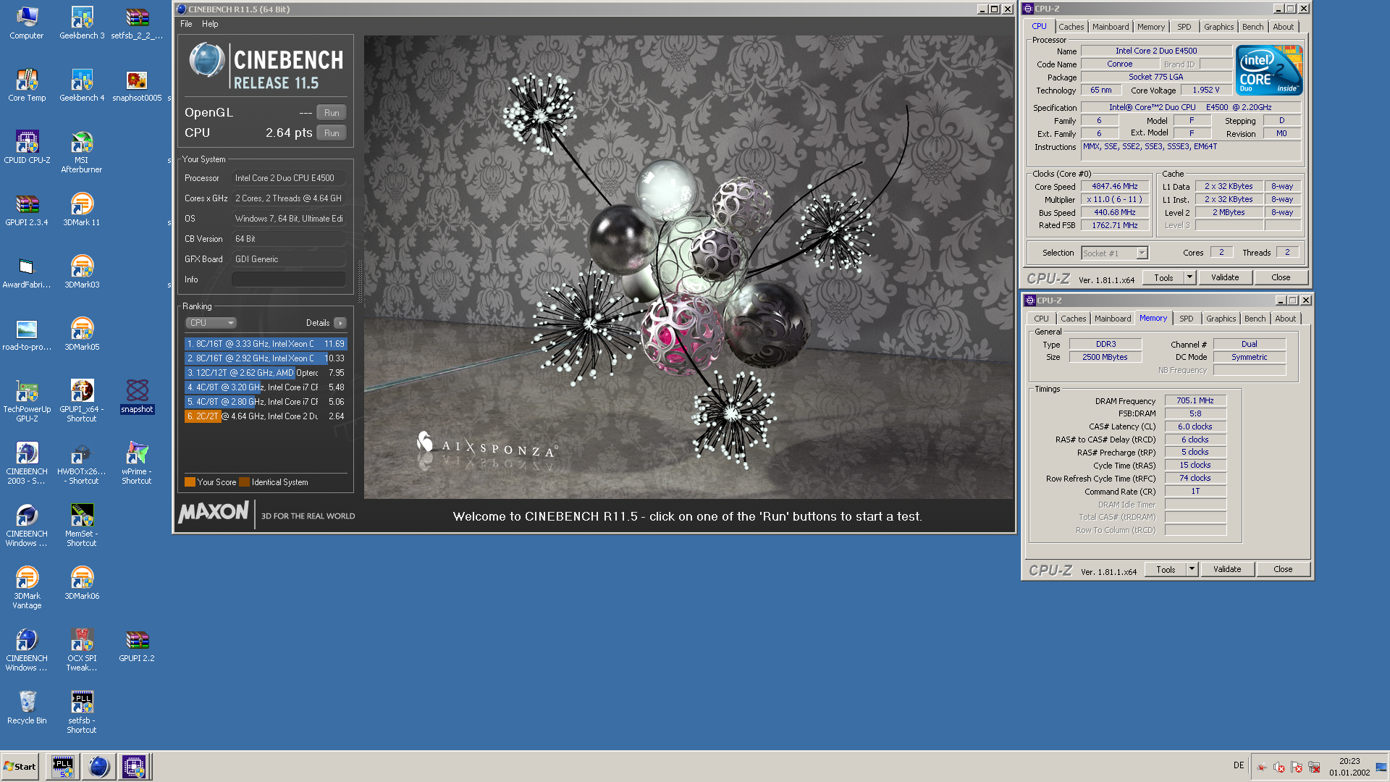
Task: Open HWBOTx26 Shortcut icon
Action: coord(82,463)
